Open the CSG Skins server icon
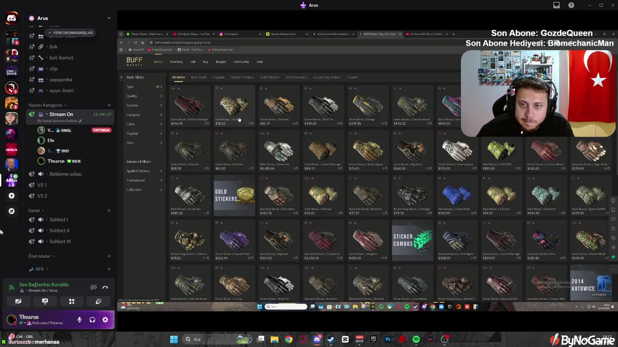618x347 pixels. coord(12,72)
